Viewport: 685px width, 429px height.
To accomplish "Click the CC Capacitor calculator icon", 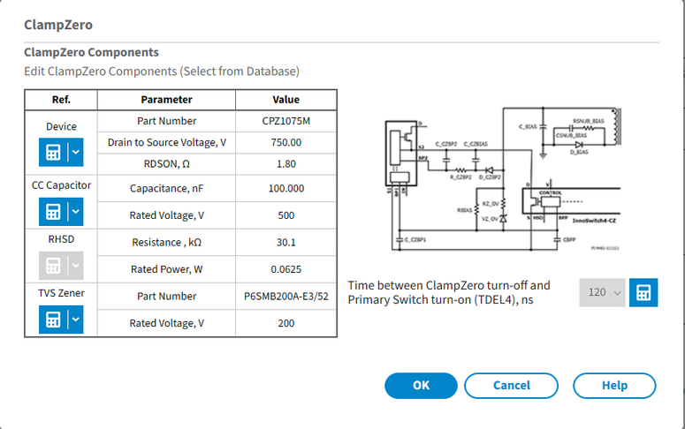I will [x=53, y=211].
